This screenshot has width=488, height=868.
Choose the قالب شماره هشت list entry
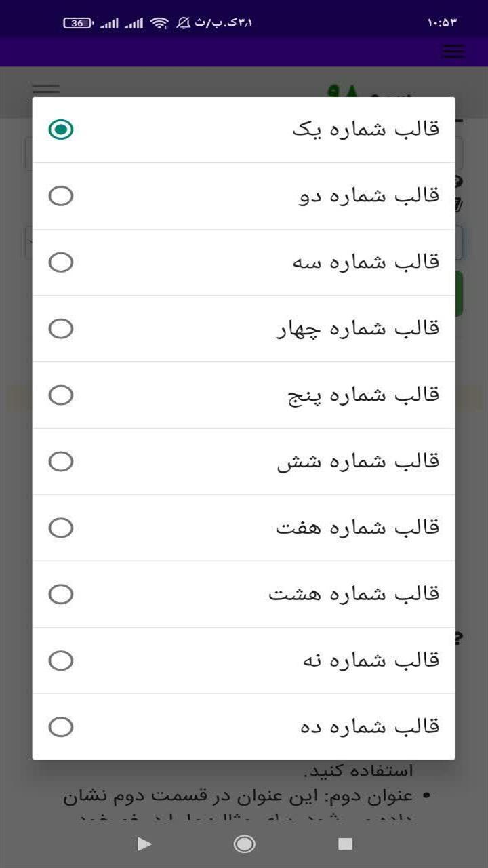point(244,595)
